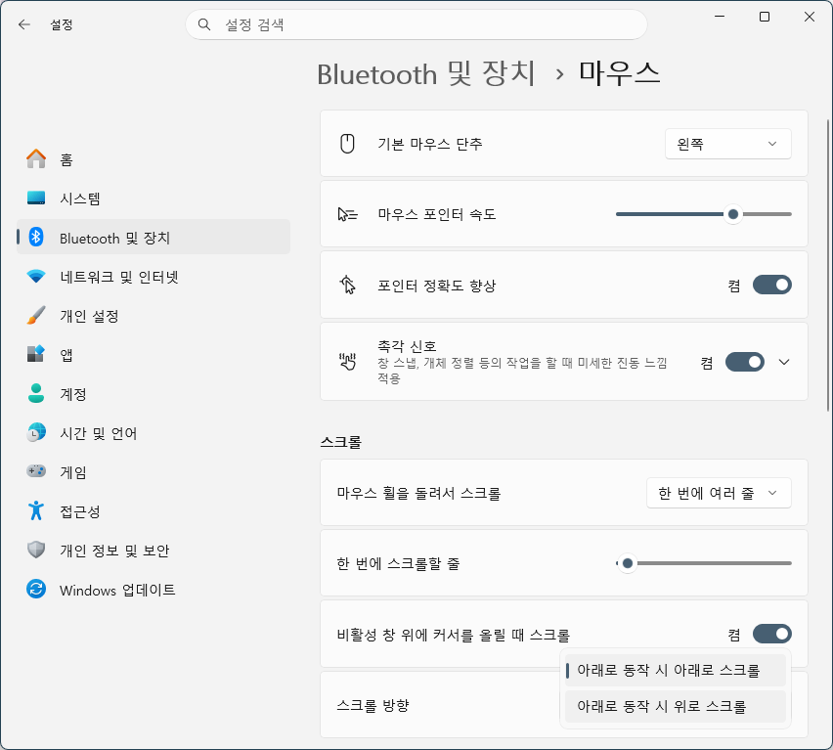Image resolution: width=833 pixels, height=750 pixels.
Task: Click the 홈 house icon
Action: 36,158
